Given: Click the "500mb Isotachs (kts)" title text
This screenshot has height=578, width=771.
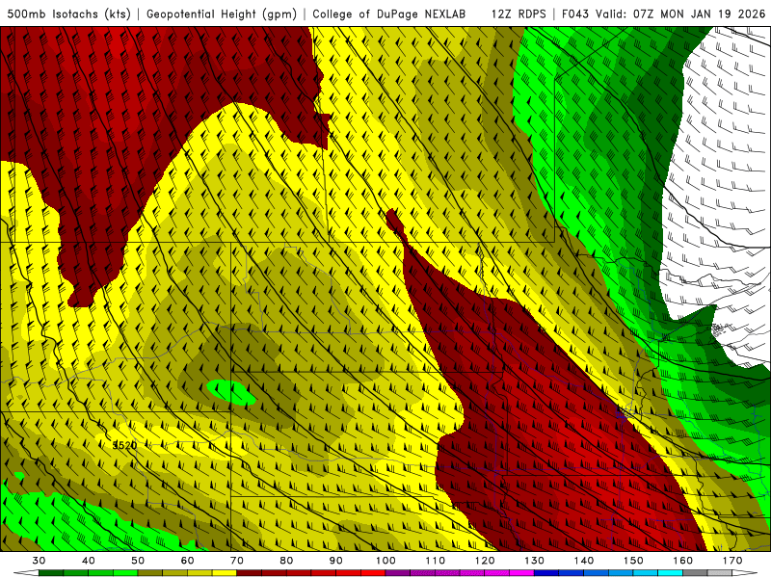Looking at the screenshot, I should tap(68, 13).
